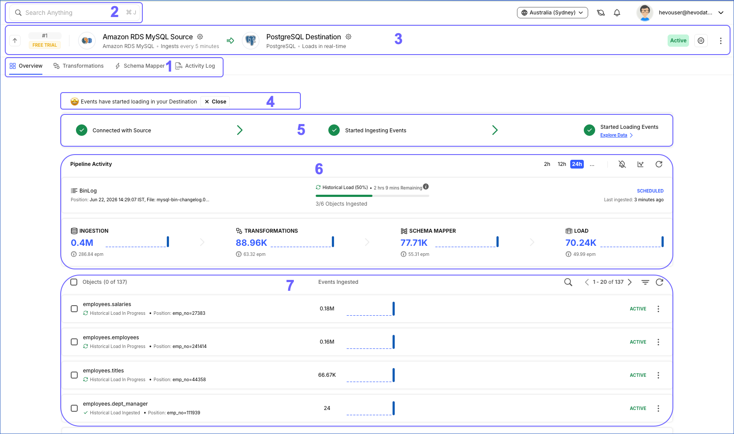The height and width of the screenshot is (434, 734).
Task: Click the ACTIVE status of employees.salaries
Action: pyautogui.click(x=638, y=309)
